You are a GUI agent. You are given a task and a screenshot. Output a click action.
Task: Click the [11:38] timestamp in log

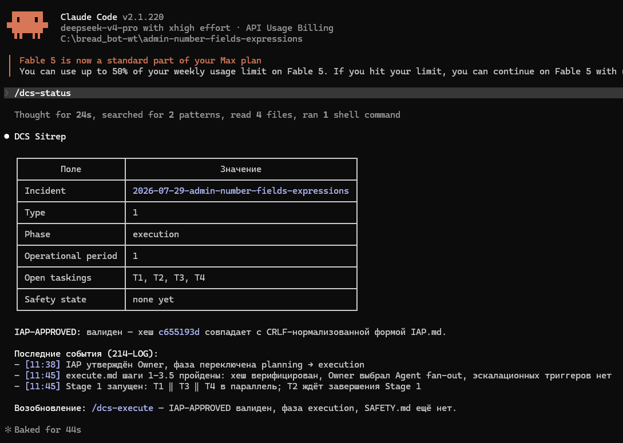pyautogui.click(x=42, y=365)
